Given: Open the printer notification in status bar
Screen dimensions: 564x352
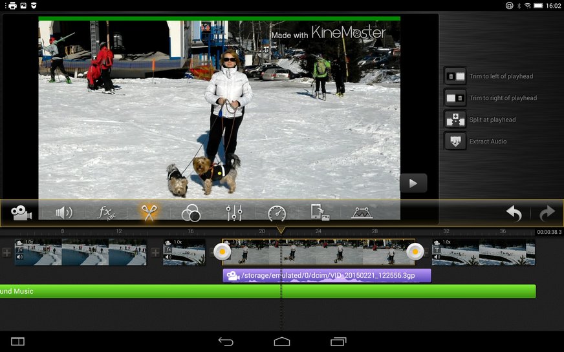Looking at the screenshot, I should click(12, 5).
